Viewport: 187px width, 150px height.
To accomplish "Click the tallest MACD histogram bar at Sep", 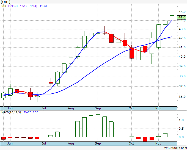I will pyautogui.click(x=98, y=126).
